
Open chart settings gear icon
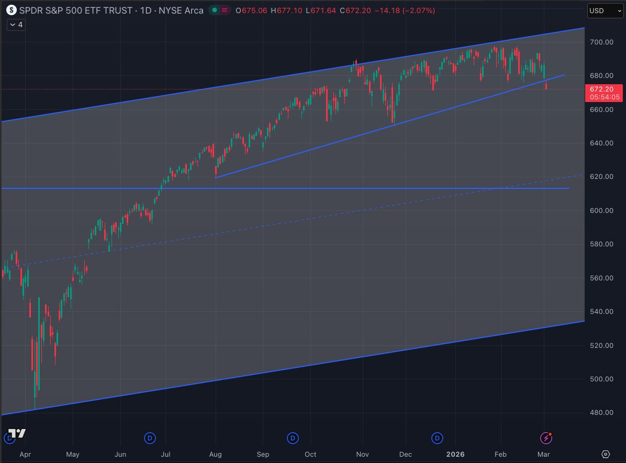tap(606, 454)
